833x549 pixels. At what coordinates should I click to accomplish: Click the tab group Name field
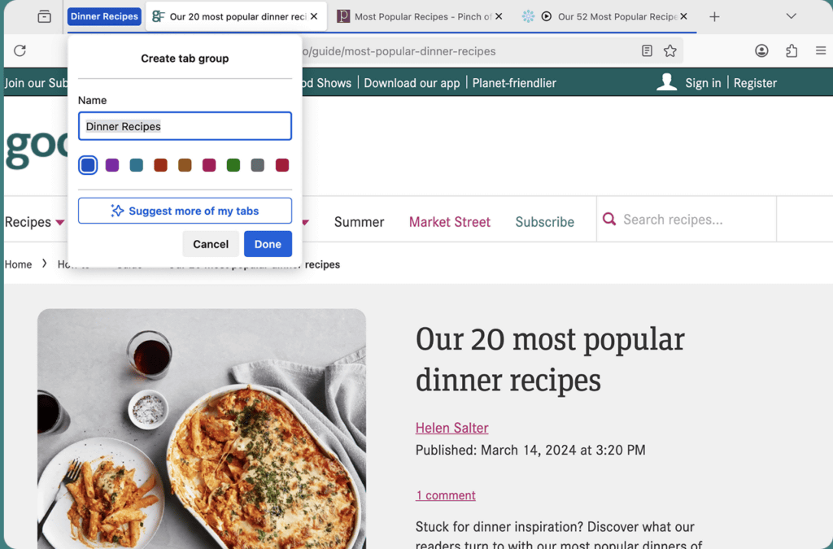(185, 126)
